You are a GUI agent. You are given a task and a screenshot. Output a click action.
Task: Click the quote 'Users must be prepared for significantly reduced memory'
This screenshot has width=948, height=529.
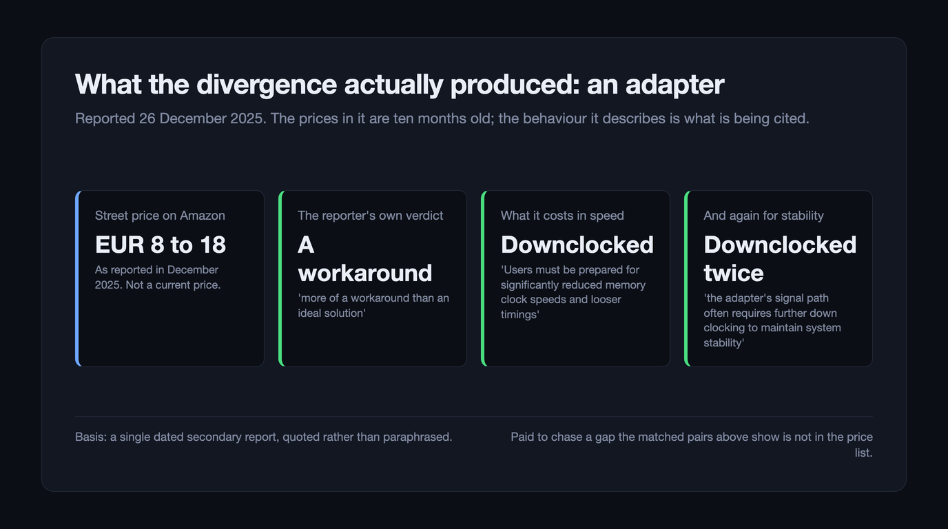coord(573,292)
